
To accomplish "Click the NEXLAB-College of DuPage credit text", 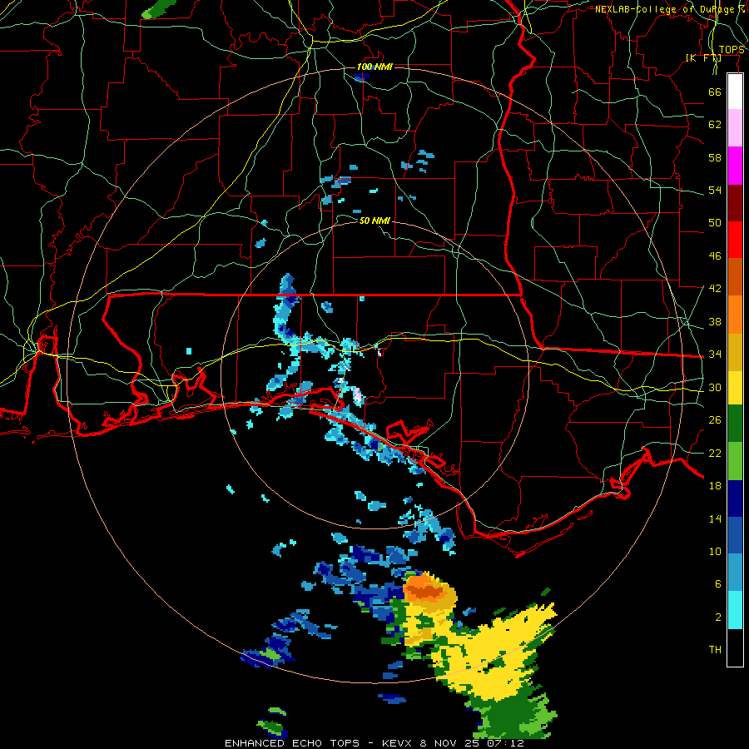I will click(x=669, y=8).
